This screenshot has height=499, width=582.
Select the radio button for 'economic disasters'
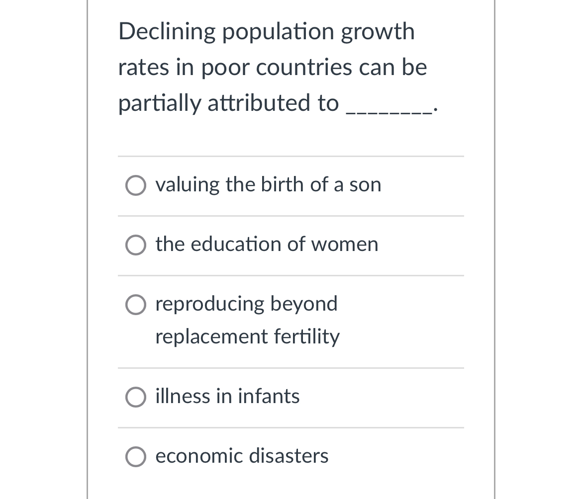tap(135, 456)
